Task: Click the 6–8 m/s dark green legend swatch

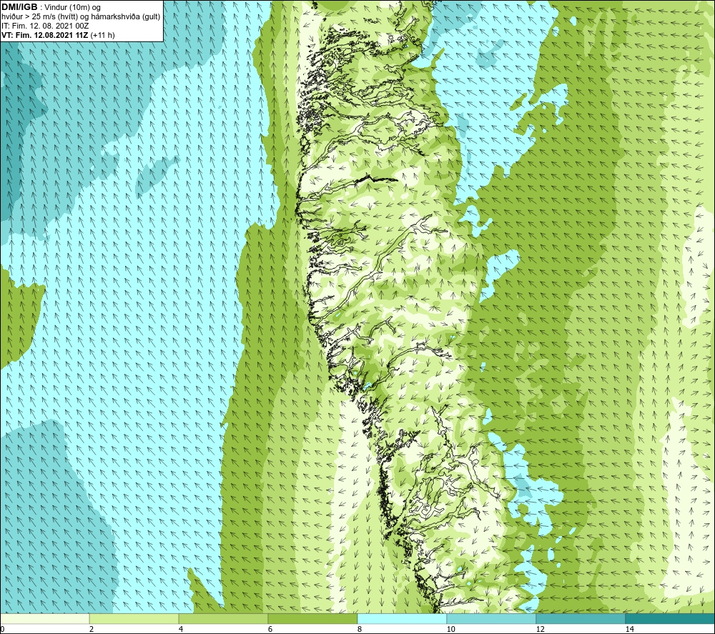Action: coord(313,619)
